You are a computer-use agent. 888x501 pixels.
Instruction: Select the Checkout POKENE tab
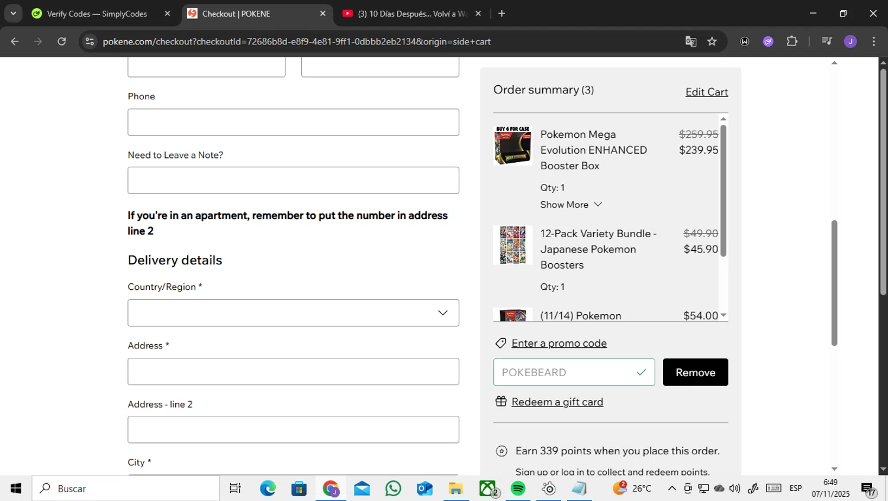click(257, 14)
